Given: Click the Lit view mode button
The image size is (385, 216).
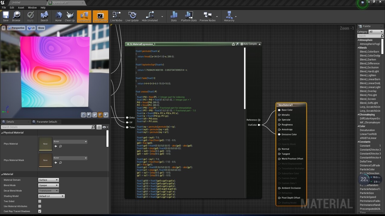Looking at the screenshot, I should coord(31,28).
